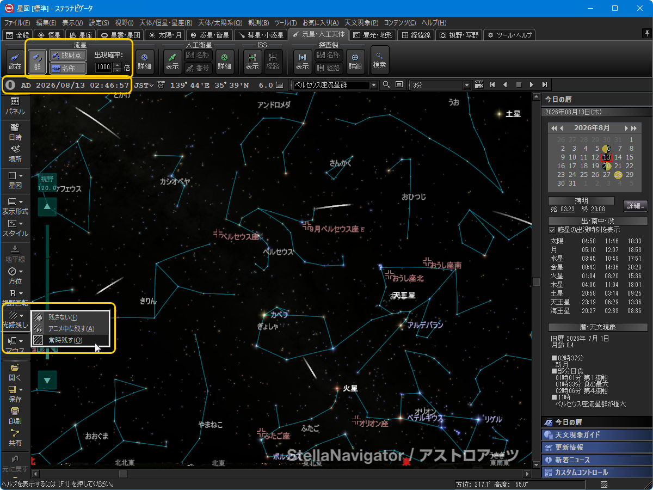
Task: Toggle space probe name (名称) button
Action: point(328,55)
